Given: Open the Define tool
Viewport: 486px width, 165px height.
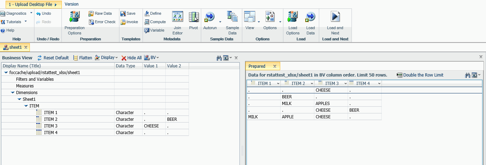Looking at the screenshot, I should click(153, 13).
